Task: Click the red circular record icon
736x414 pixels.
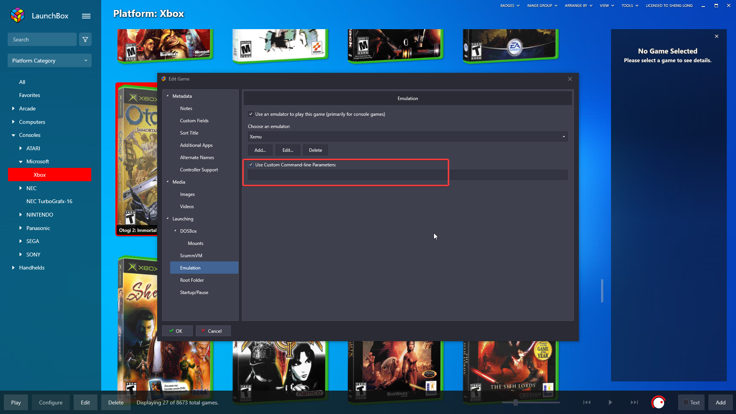Action: (x=658, y=402)
